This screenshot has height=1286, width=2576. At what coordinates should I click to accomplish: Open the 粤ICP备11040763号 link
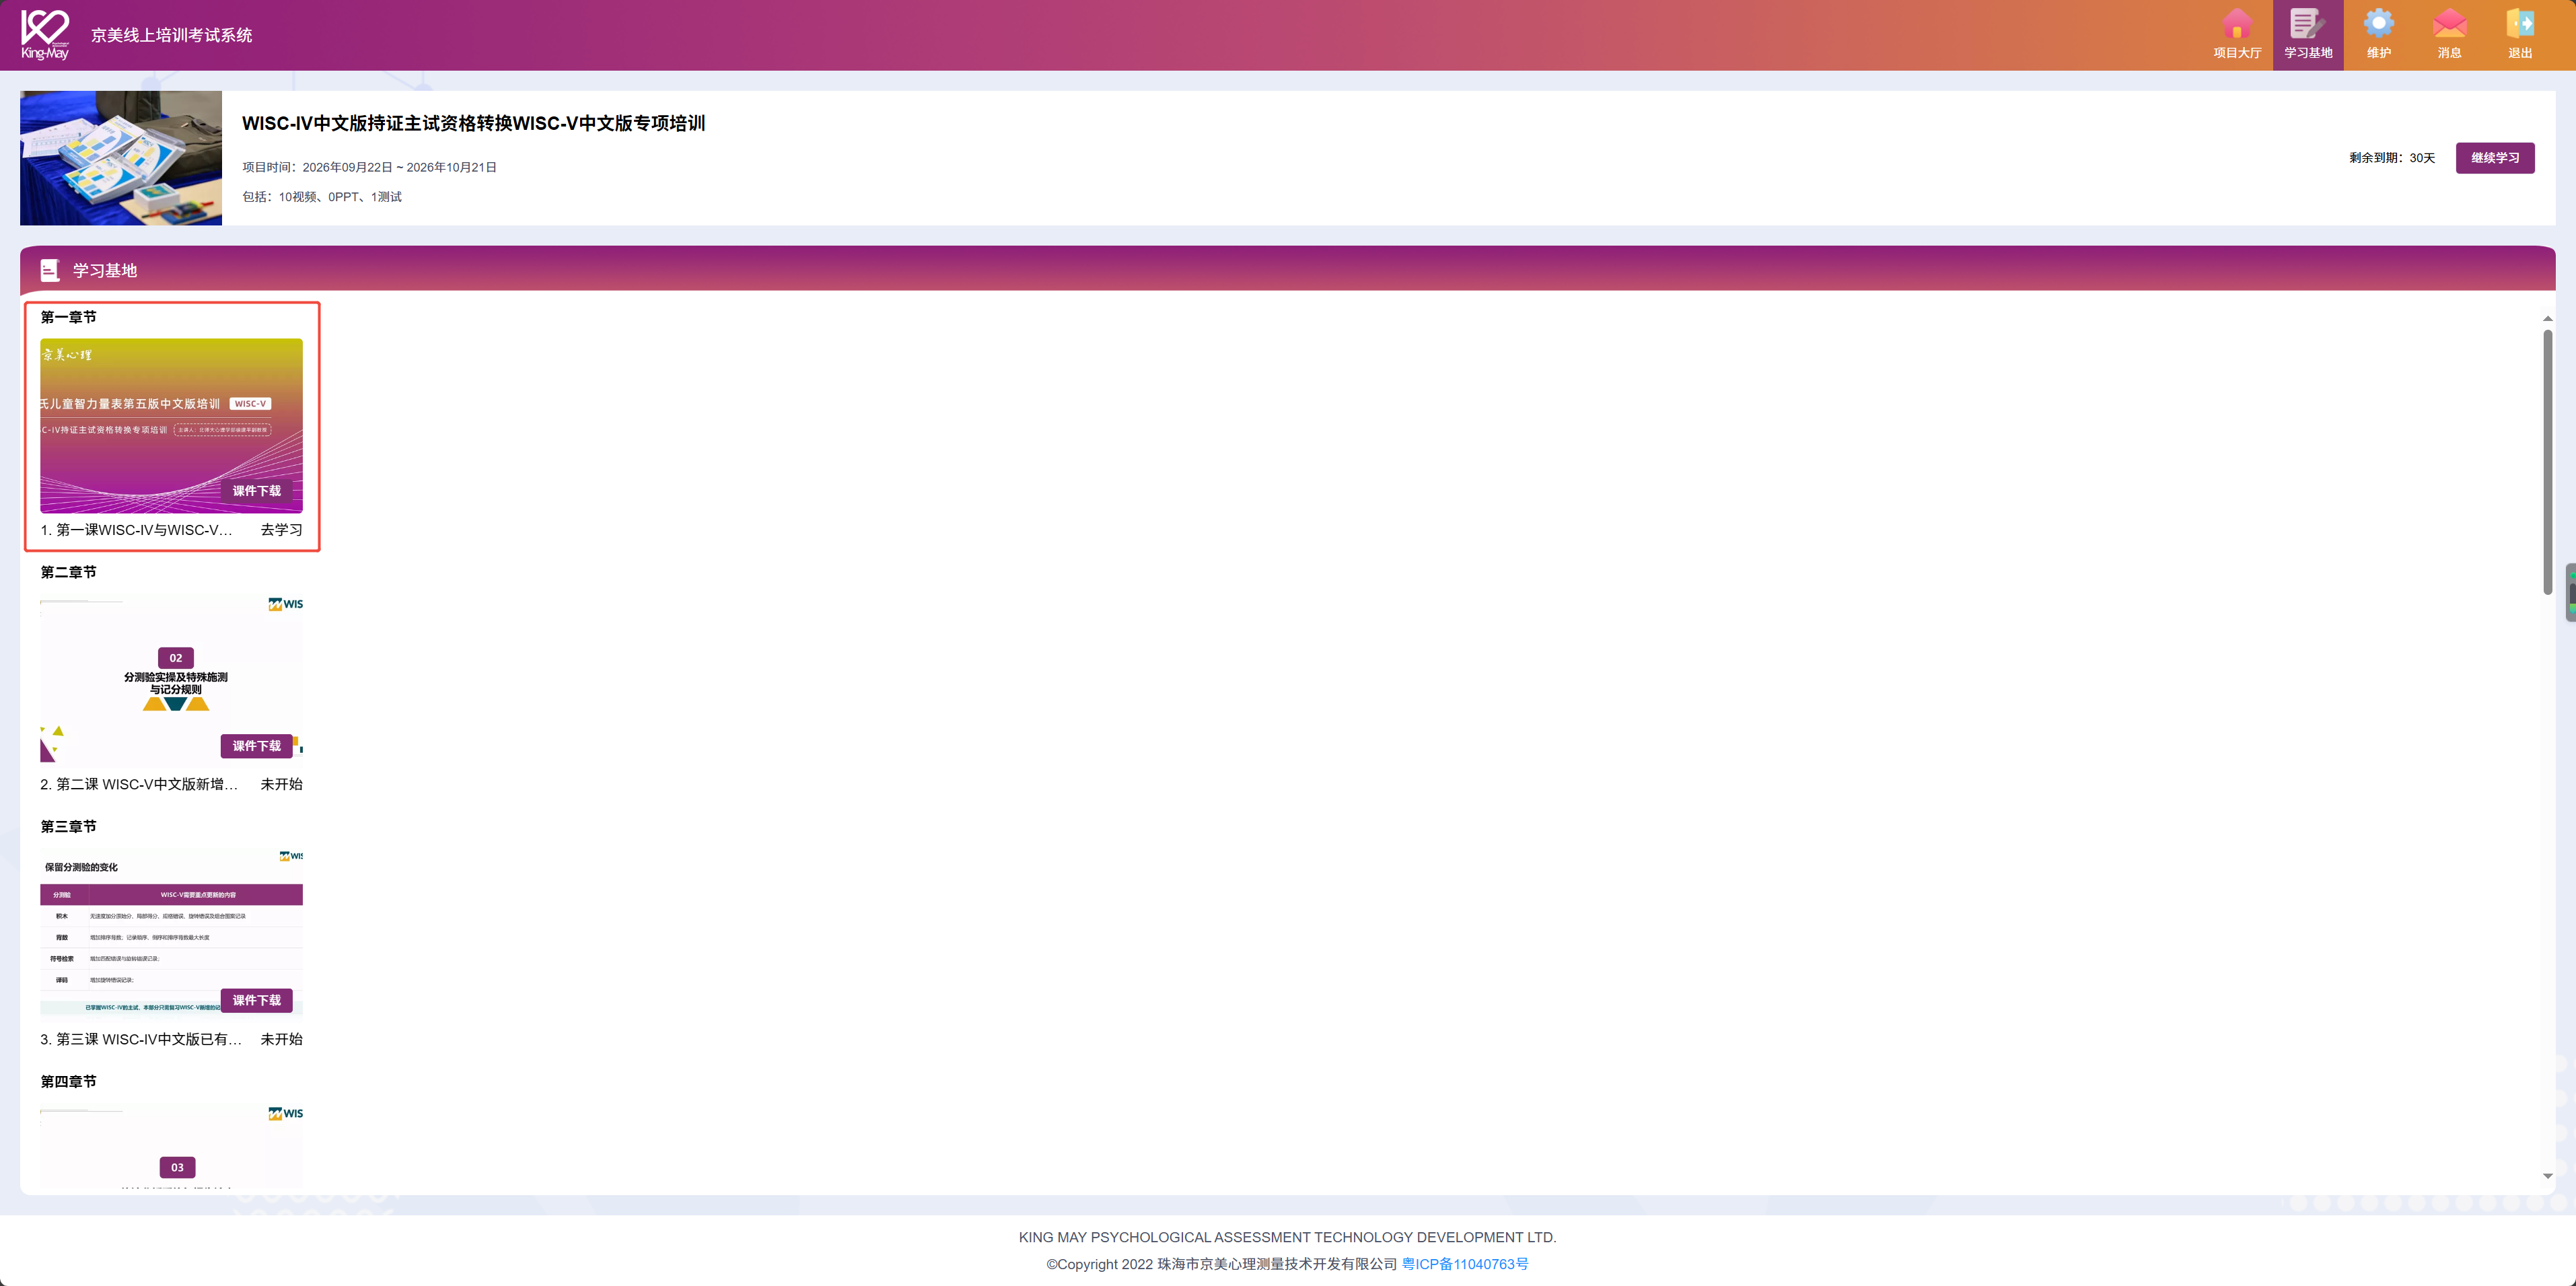pos(1465,1264)
